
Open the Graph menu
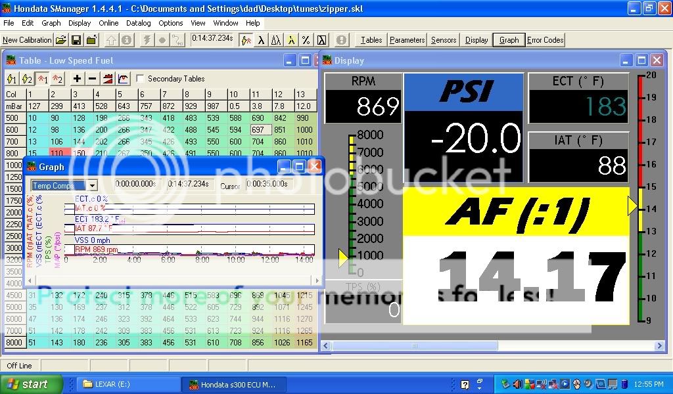click(51, 23)
